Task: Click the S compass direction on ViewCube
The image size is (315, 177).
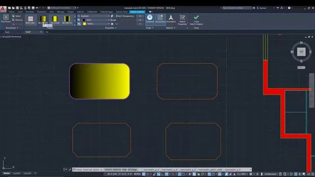Action: coord(301,61)
